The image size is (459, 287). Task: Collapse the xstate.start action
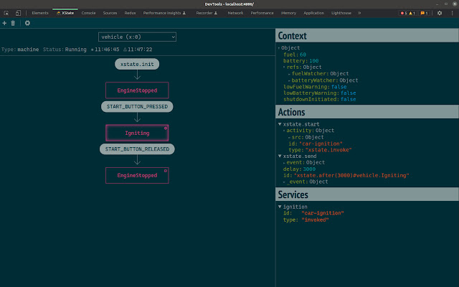280,124
